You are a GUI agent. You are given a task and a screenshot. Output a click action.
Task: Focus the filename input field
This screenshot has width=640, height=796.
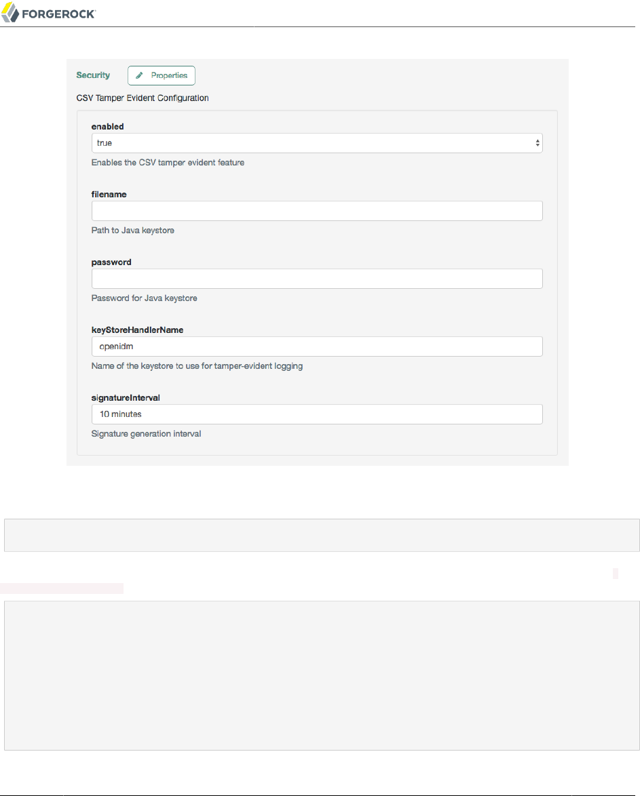pos(317,211)
